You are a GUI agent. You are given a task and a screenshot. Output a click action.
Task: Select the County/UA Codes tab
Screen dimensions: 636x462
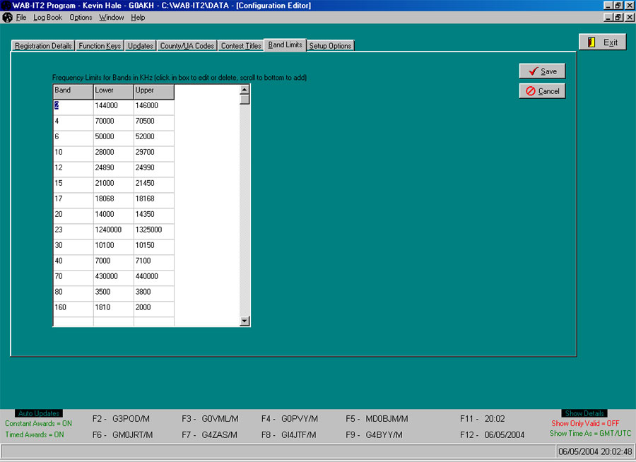187,45
